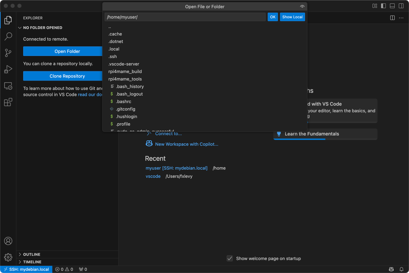Toggle Show welcome page on startup

[230, 258]
